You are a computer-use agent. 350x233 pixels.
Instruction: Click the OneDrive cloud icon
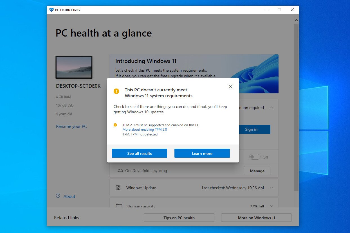tap(120, 171)
